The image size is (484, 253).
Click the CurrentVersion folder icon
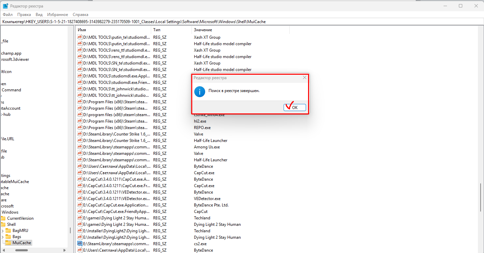click(x=3, y=218)
